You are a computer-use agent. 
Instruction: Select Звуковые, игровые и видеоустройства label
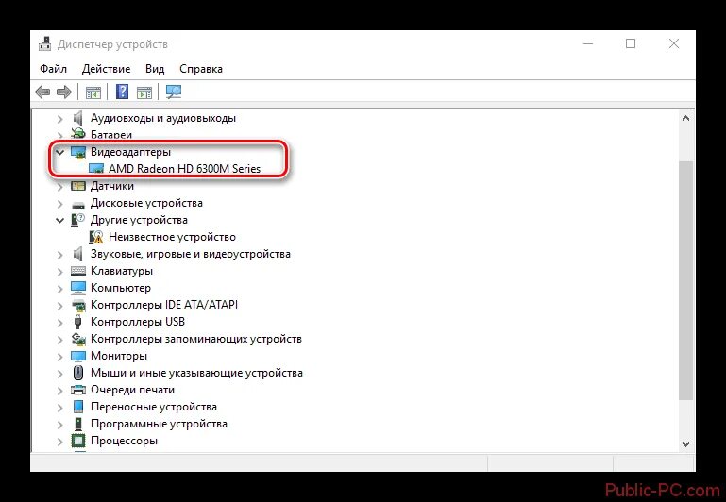(191, 254)
